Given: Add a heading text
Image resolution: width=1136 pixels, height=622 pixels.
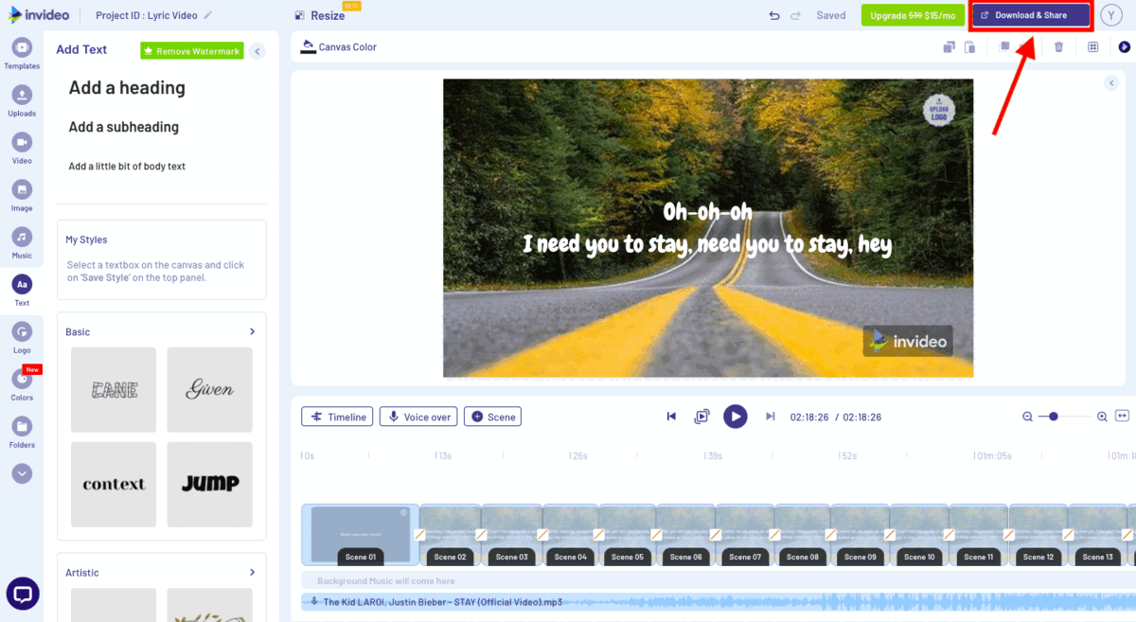Looking at the screenshot, I should coord(127,88).
